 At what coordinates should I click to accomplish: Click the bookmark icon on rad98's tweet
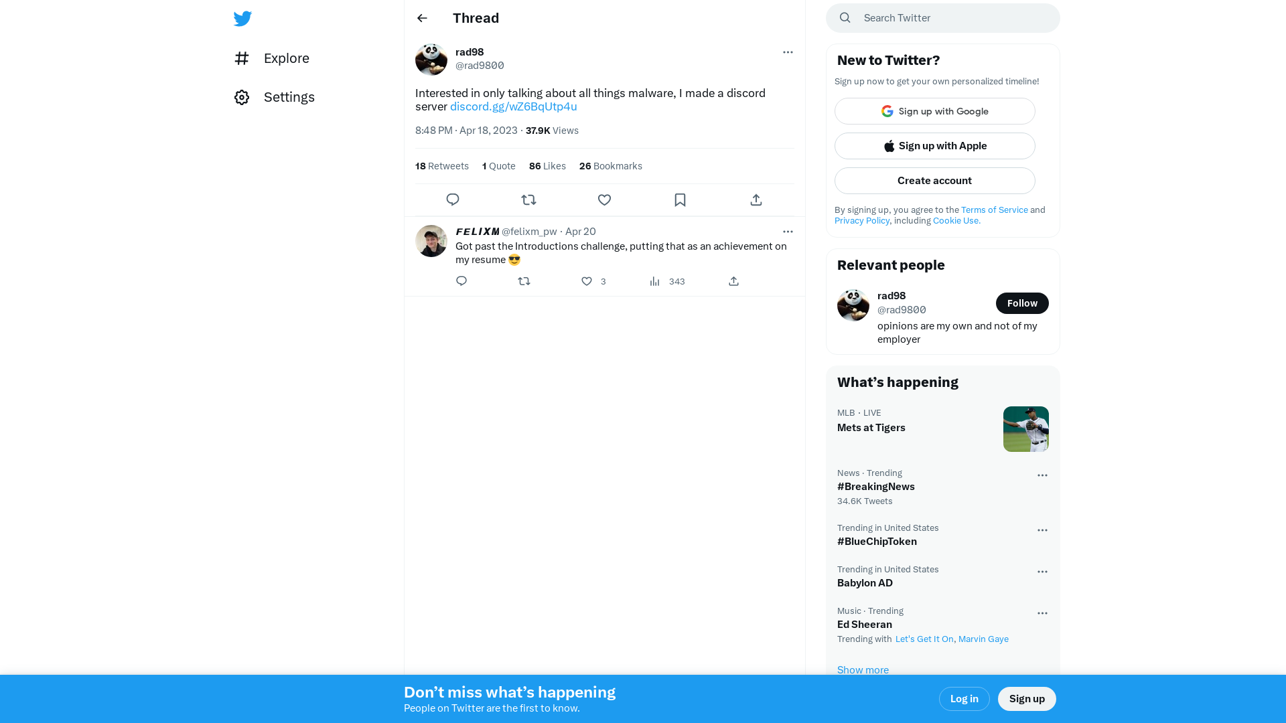click(680, 199)
